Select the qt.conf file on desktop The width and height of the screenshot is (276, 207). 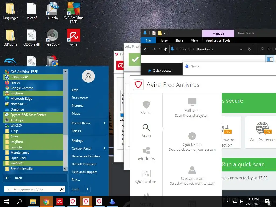(32, 11)
